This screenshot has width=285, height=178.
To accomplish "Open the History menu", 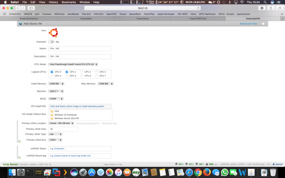I will click(54, 2).
